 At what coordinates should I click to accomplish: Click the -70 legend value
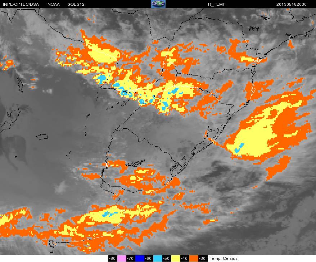(131, 258)
